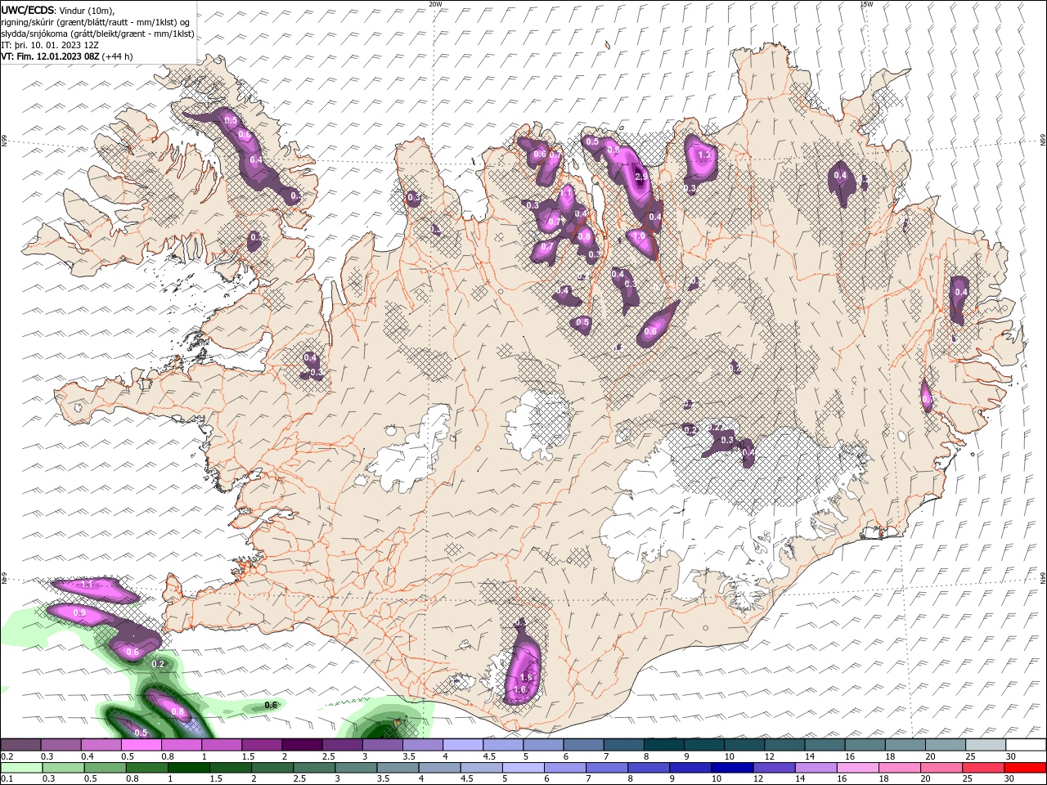Select the dark teal swatch above 8, upper row
Screen dimensions: 1047x785
pyautogui.click(x=663, y=745)
